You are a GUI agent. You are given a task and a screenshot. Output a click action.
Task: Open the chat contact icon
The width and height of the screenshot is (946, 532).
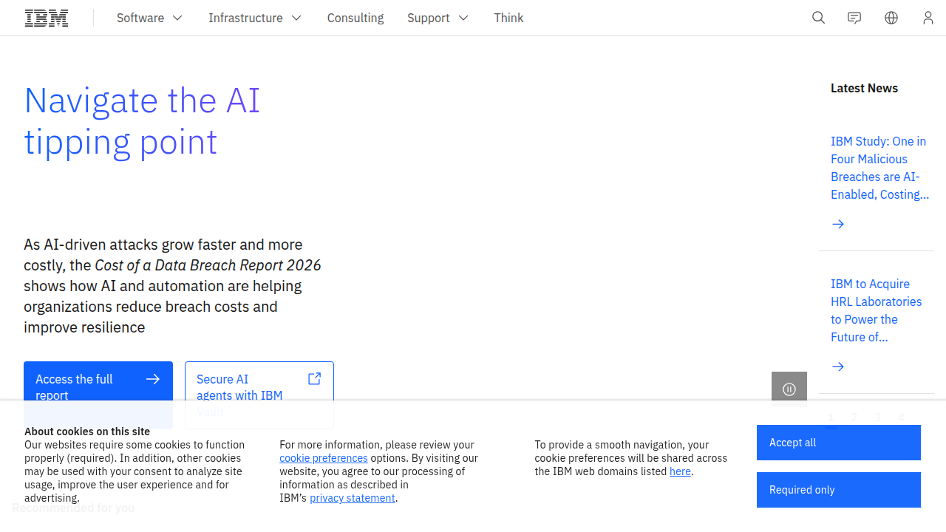coord(854,18)
